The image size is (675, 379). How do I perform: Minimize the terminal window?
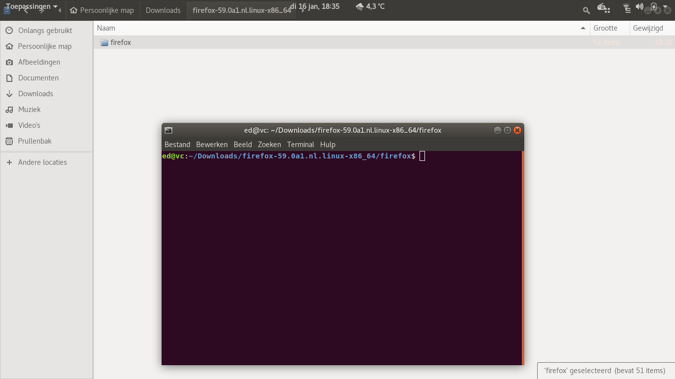click(x=498, y=130)
